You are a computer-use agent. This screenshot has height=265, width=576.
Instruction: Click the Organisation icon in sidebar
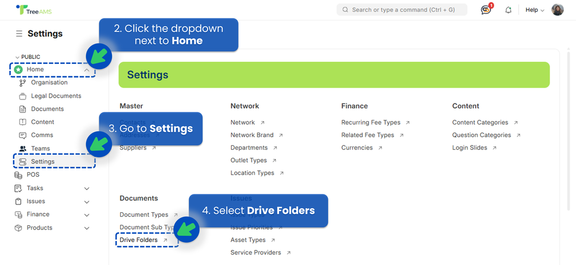coord(22,83)
